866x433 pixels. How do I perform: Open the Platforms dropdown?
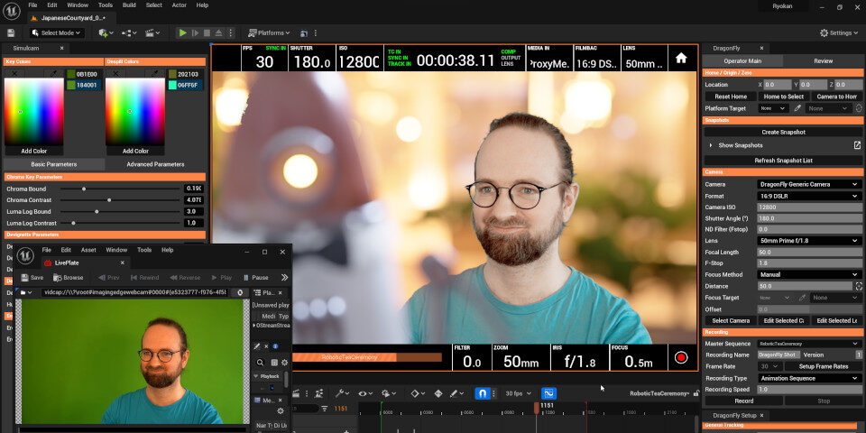pos(269,33)
